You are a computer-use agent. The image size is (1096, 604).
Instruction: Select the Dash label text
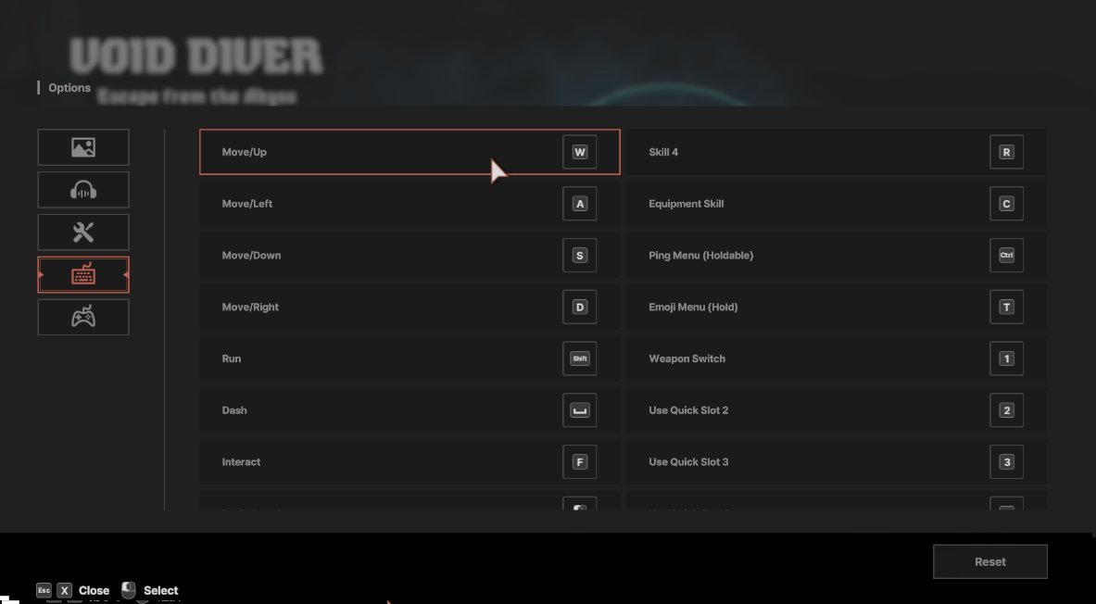(234, 410)
